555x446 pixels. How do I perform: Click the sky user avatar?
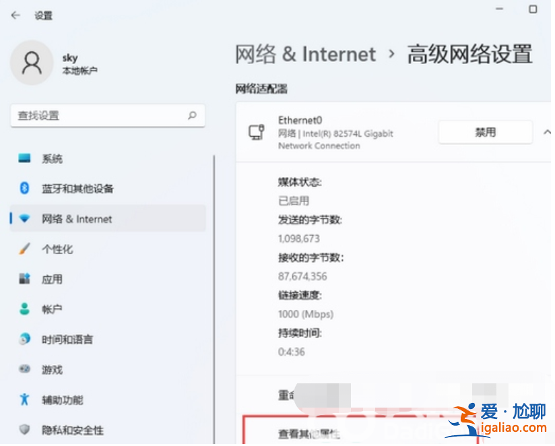[32, 63]
